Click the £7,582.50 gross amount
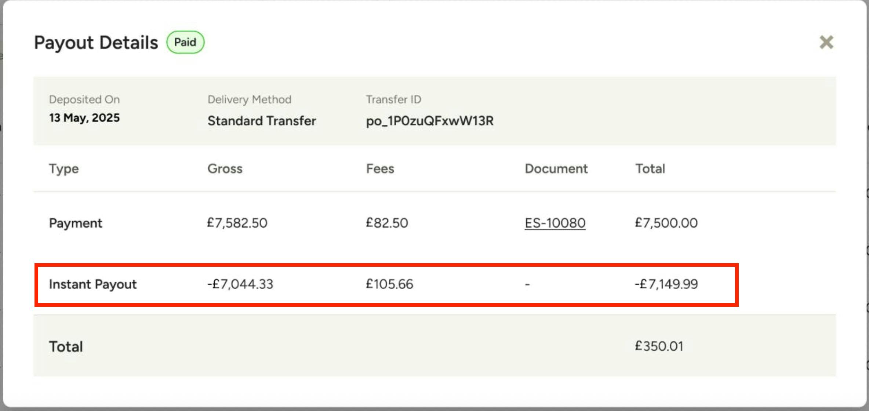The height and width of the screenshot is (411, 869). tap(237, 223)
